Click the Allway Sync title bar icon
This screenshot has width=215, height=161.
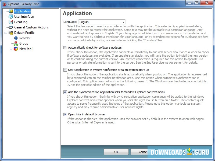(4, 4)
